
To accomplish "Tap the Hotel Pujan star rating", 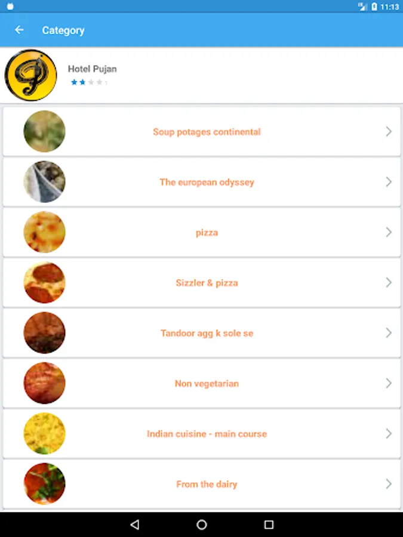I will coord(89,82).
